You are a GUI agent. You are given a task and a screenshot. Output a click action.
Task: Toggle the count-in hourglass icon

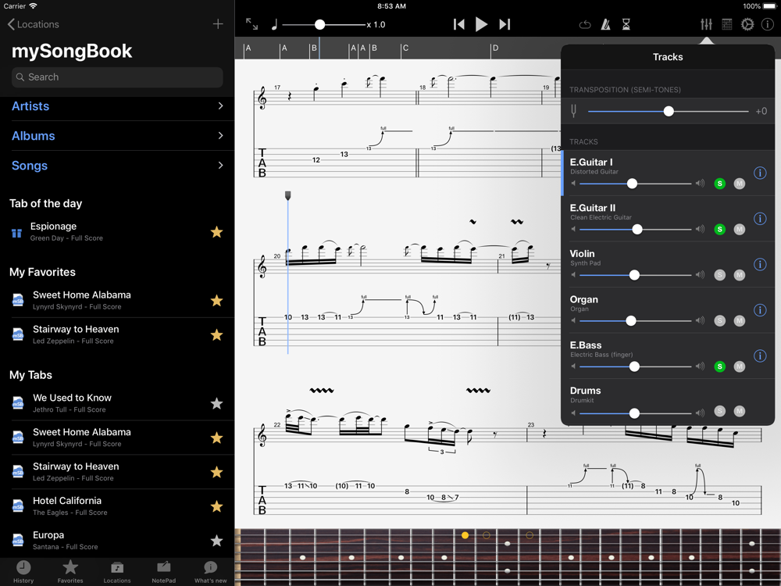coord(626,24)
